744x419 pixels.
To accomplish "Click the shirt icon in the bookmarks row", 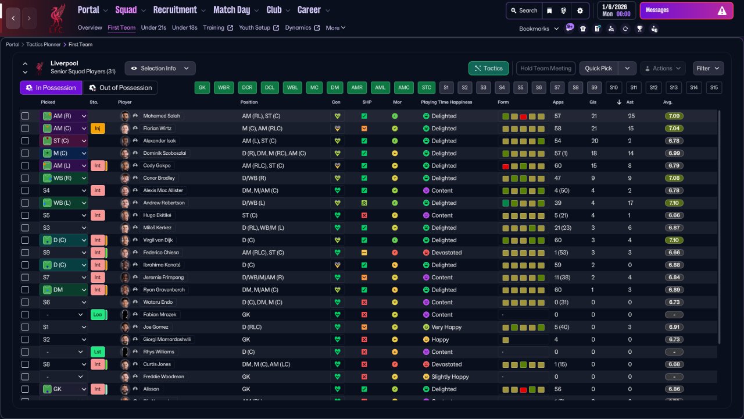I will [x=583, y=29].
